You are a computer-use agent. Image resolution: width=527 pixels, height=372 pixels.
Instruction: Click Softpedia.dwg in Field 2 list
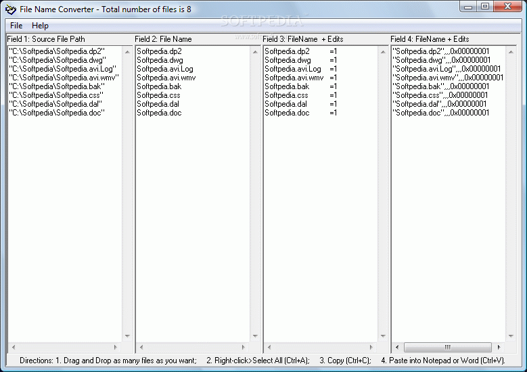[x=160, y=60]
